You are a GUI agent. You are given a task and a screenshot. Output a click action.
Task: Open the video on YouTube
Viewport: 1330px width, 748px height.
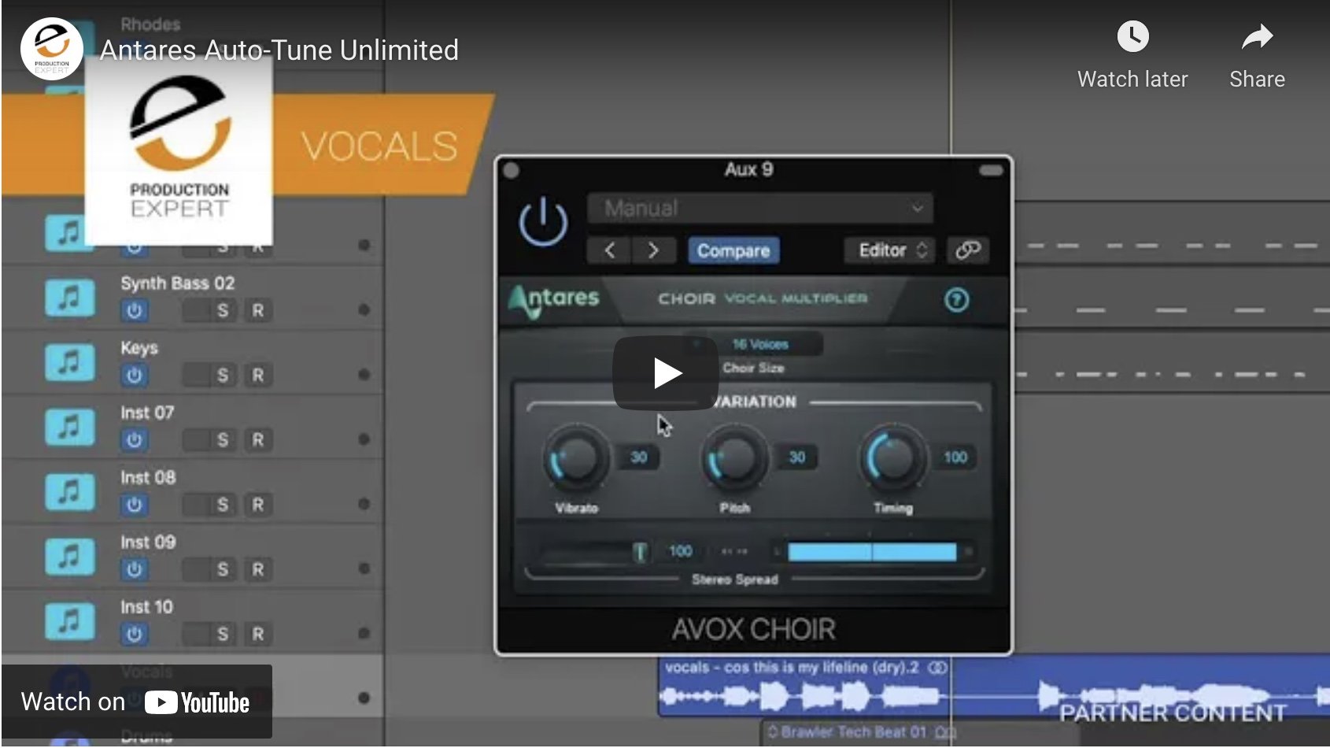point(137,702)
